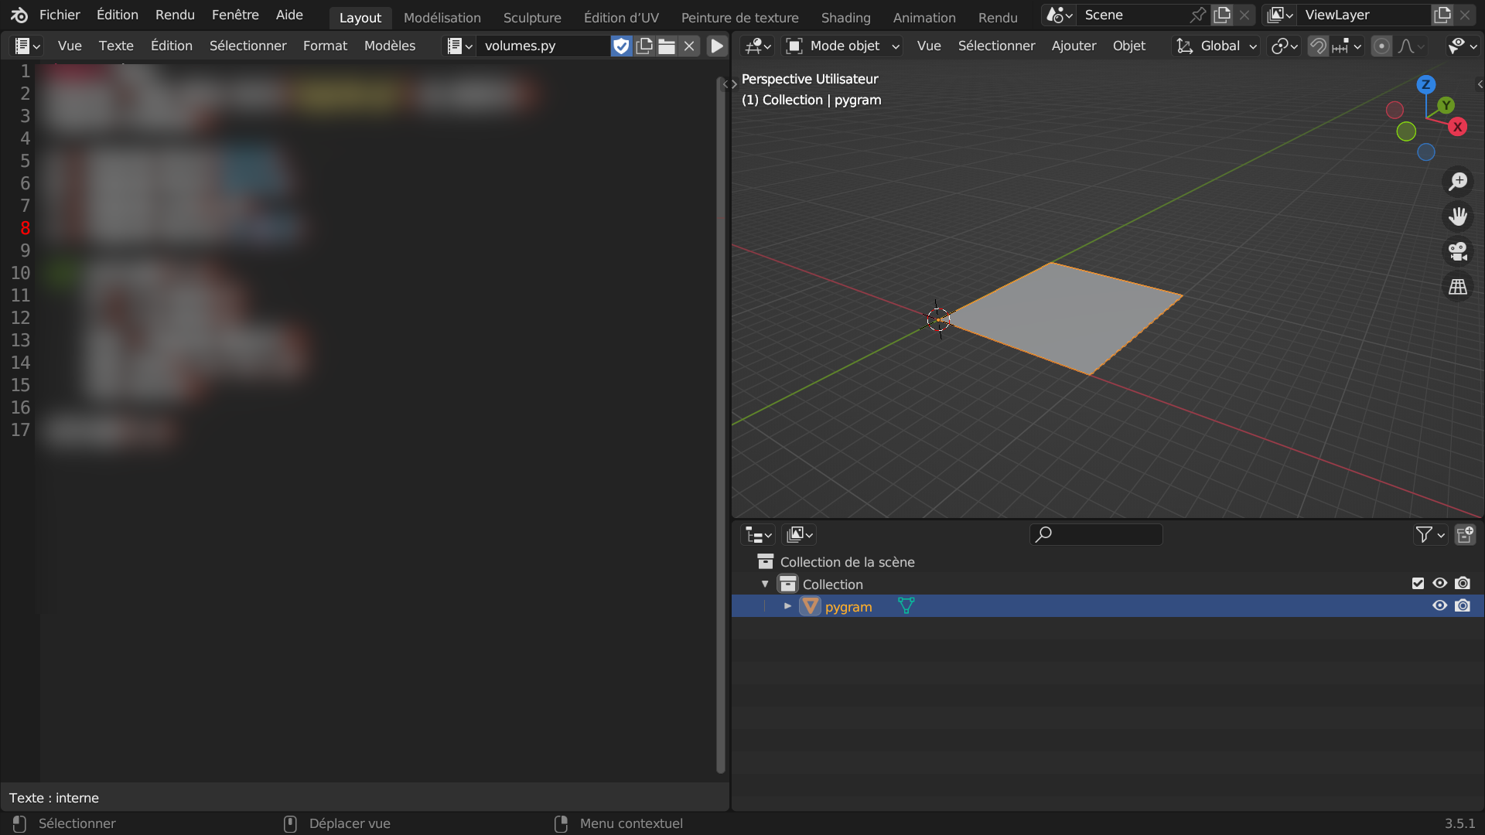
Task: Disable Collection render camera icon
Action: [x=1463, y=584]
